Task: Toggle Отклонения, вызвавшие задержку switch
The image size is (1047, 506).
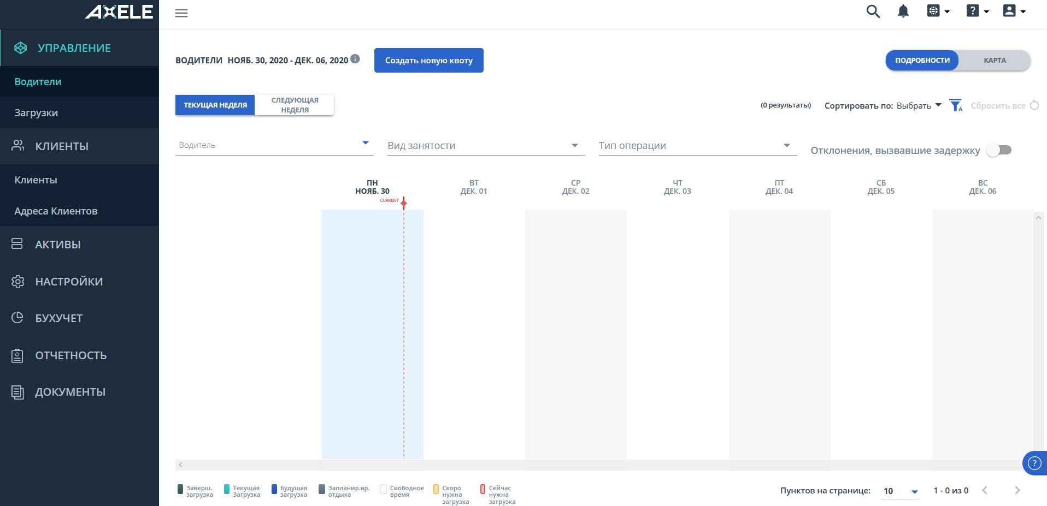Action: point(999,150)
